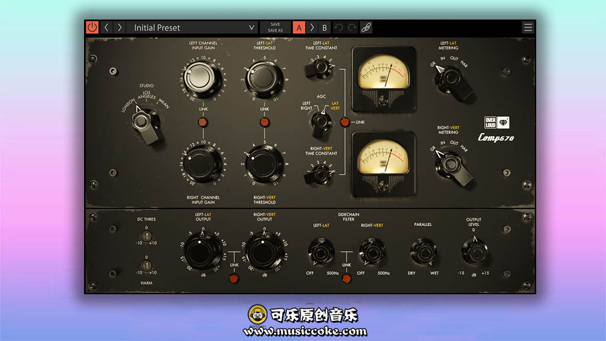606x341 pixels.
Task: Select the B comparison slot
Action: pos(325,27)
